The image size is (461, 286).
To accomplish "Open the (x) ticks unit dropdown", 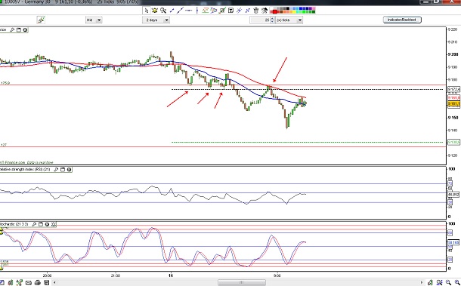I will coord(300,20).
